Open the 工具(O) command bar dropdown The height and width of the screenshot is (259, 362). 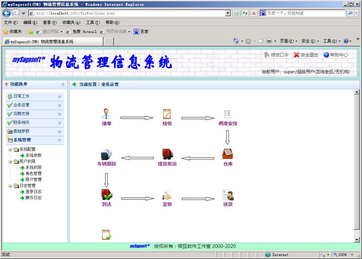coord(332,41)
